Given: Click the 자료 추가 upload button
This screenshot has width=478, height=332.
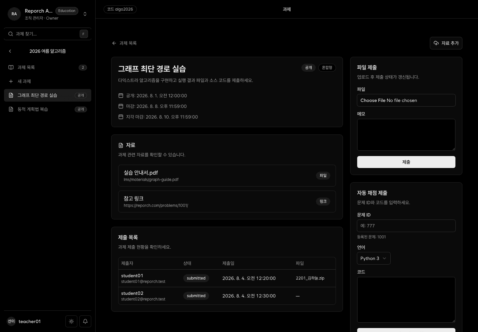Looking at the screenshot, I should click(x=446, y=43).
